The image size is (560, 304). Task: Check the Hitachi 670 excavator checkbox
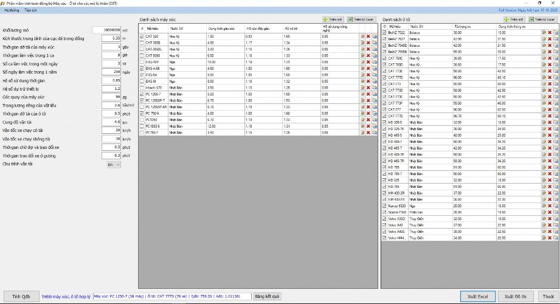142,88
